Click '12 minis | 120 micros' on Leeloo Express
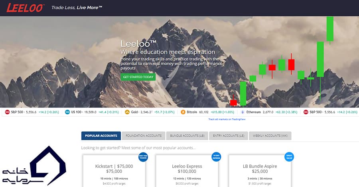The image size is (359, 187). click(187, 179)
